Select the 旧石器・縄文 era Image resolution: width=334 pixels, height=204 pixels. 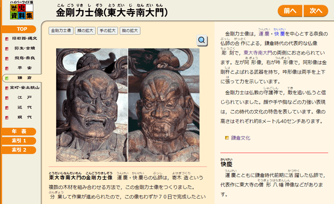pyautogui.click(x=25, y=38)
